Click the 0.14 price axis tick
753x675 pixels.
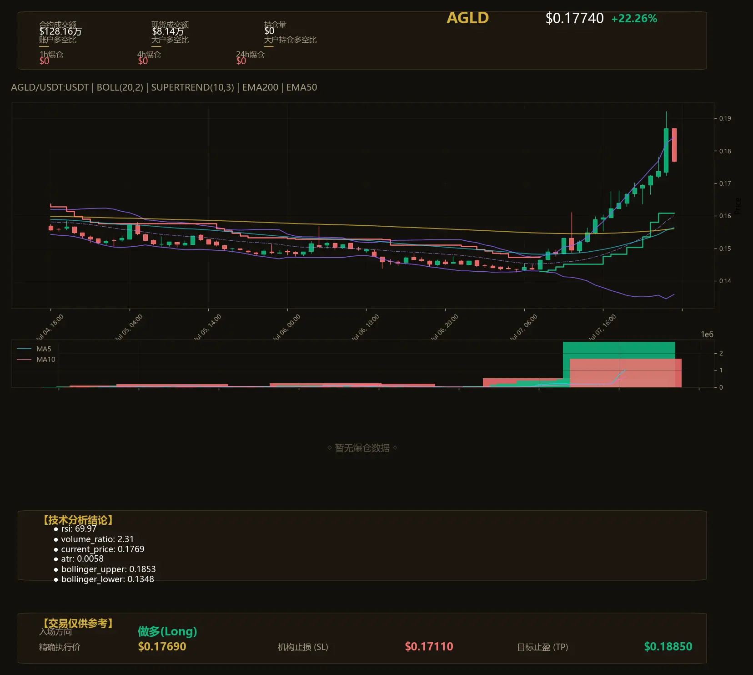725,281
